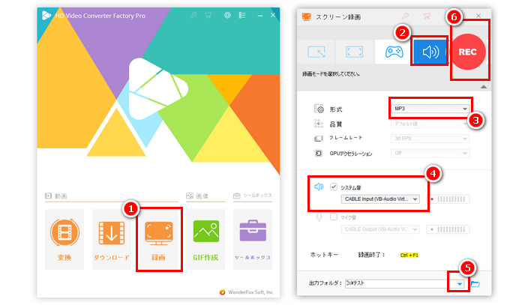Open the GPU acceleration Off dropdown

(430, 153)
